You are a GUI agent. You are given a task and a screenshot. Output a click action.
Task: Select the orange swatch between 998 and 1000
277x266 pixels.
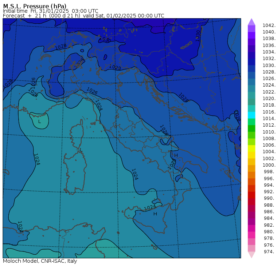tap(251, 168)
